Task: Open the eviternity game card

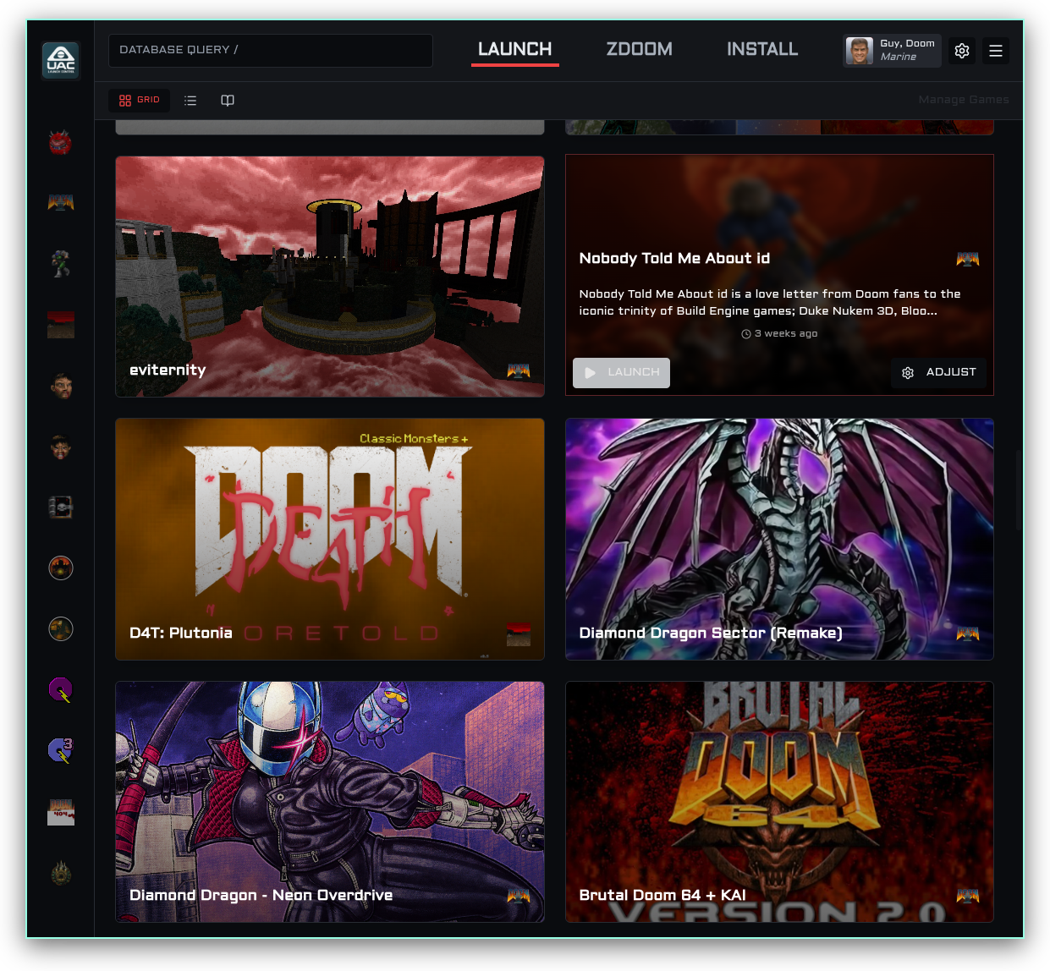Action: 330,277
